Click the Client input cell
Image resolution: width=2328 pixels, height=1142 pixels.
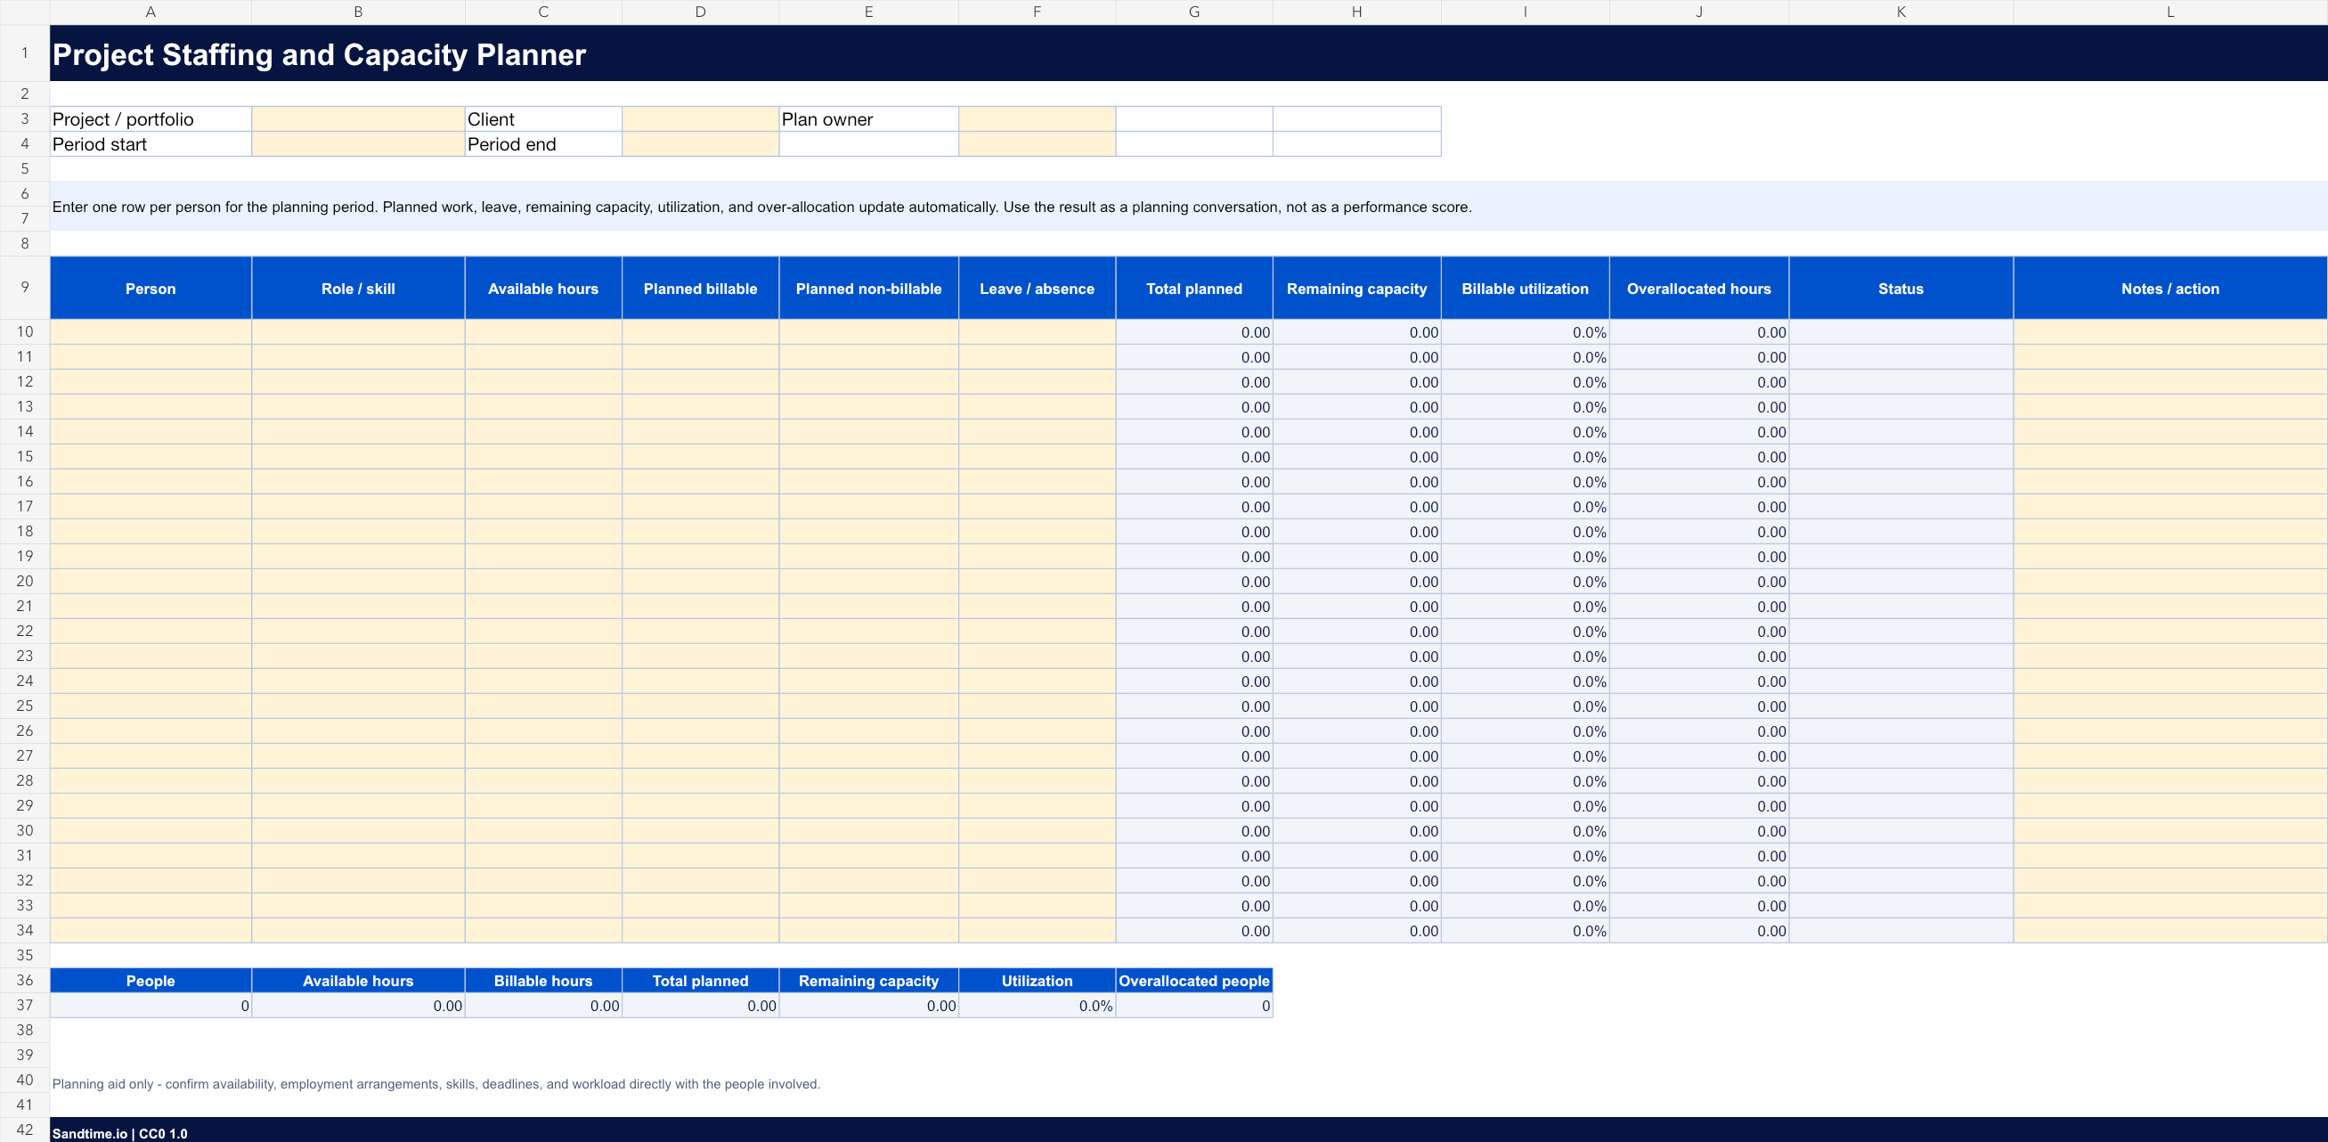pyautogui.click(x=700, y=119)
